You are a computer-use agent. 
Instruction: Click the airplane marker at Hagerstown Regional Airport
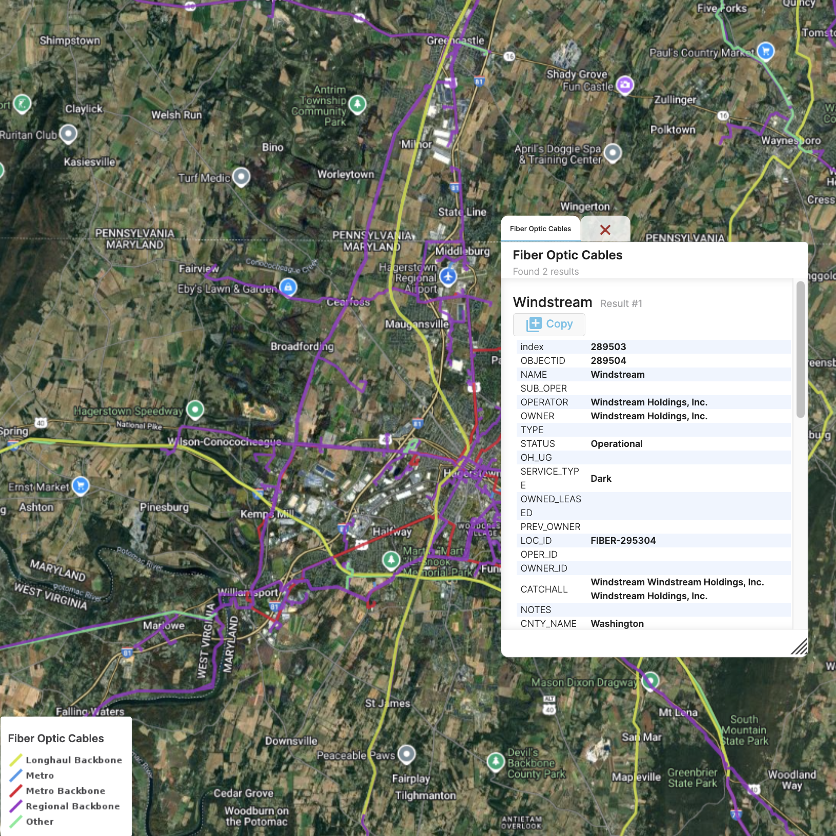[x=447, y=276]
